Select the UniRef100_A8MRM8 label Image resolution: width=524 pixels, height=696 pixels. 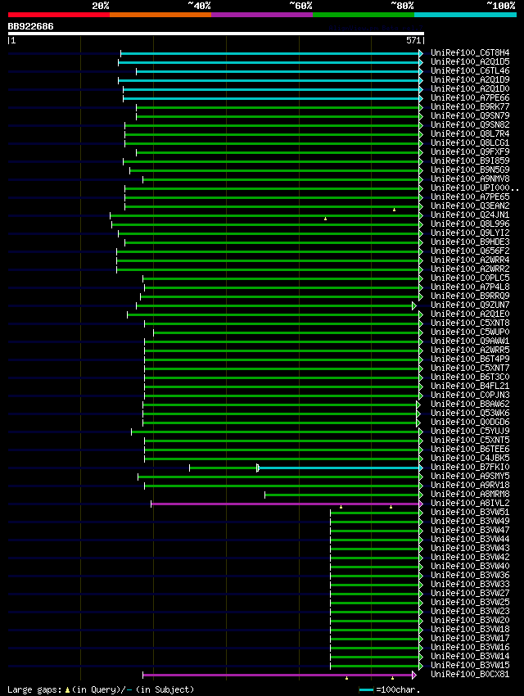[x=470, y=494]
